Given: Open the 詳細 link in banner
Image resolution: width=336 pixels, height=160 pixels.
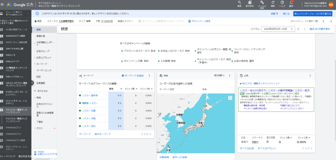Looking at the screenshot, I should (x=274, y=13).
